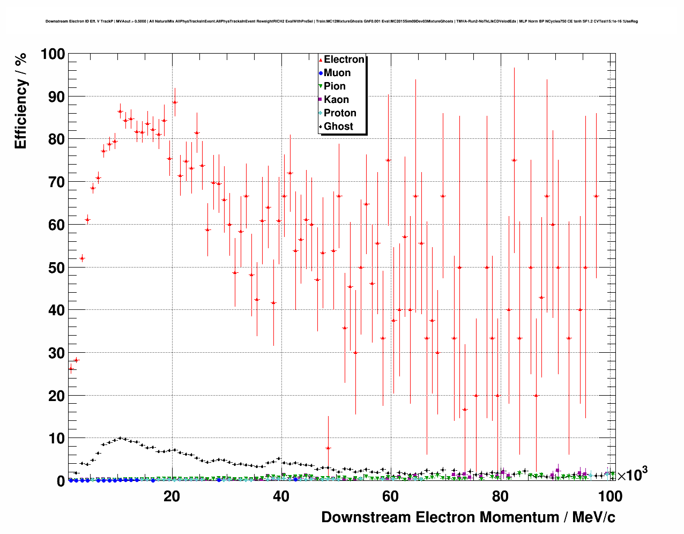
Task: Click the red Electron legend marker
Action: (x=321, y=60)
